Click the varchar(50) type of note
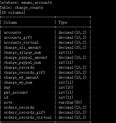This screenshot has height=123, width=116. point(70,102)
